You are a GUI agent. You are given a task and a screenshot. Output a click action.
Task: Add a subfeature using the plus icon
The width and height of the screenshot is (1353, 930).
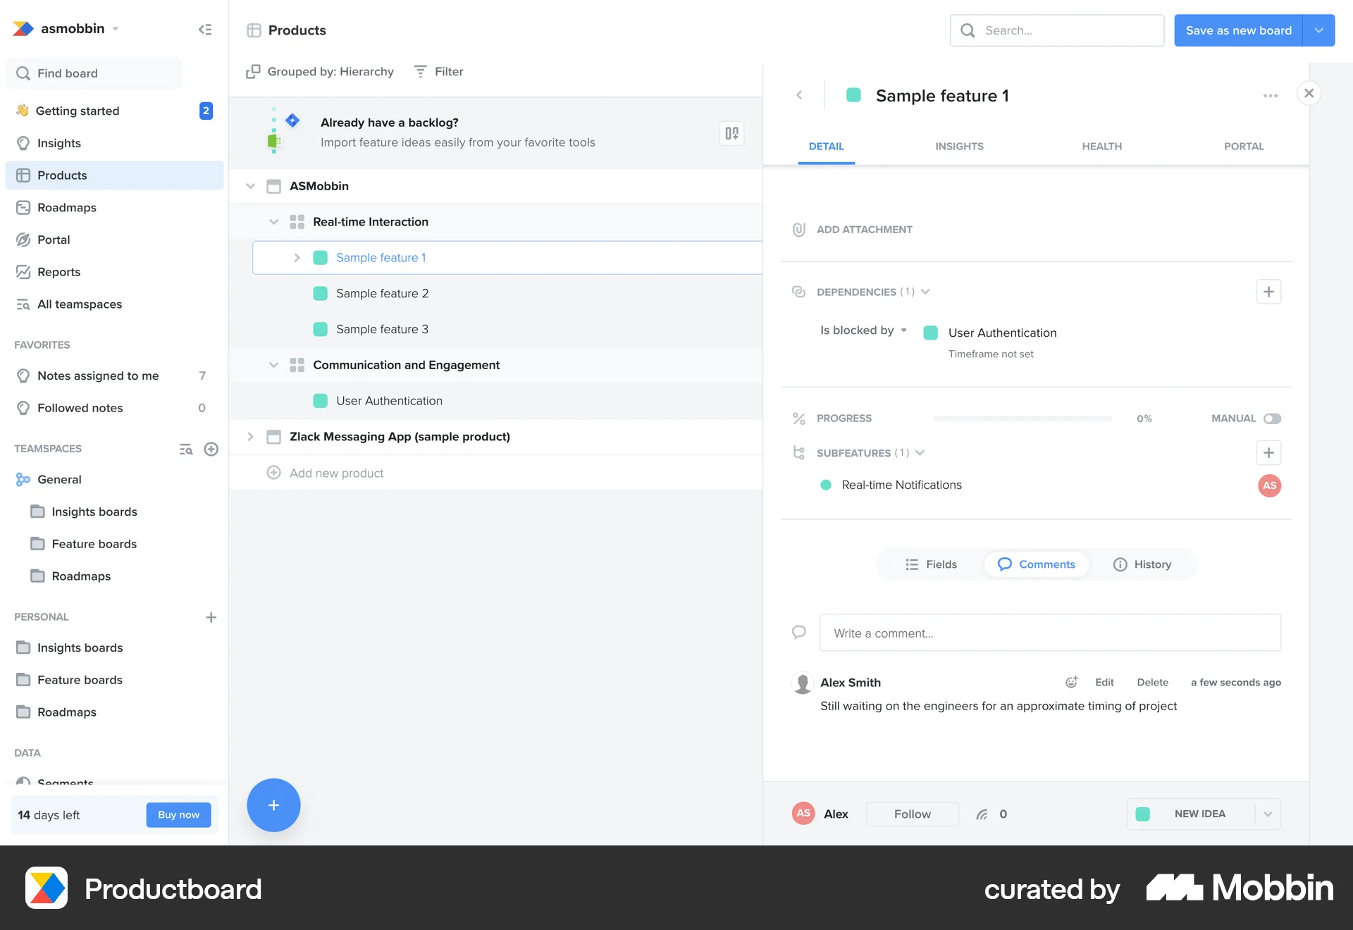(x=1268, y=452)
